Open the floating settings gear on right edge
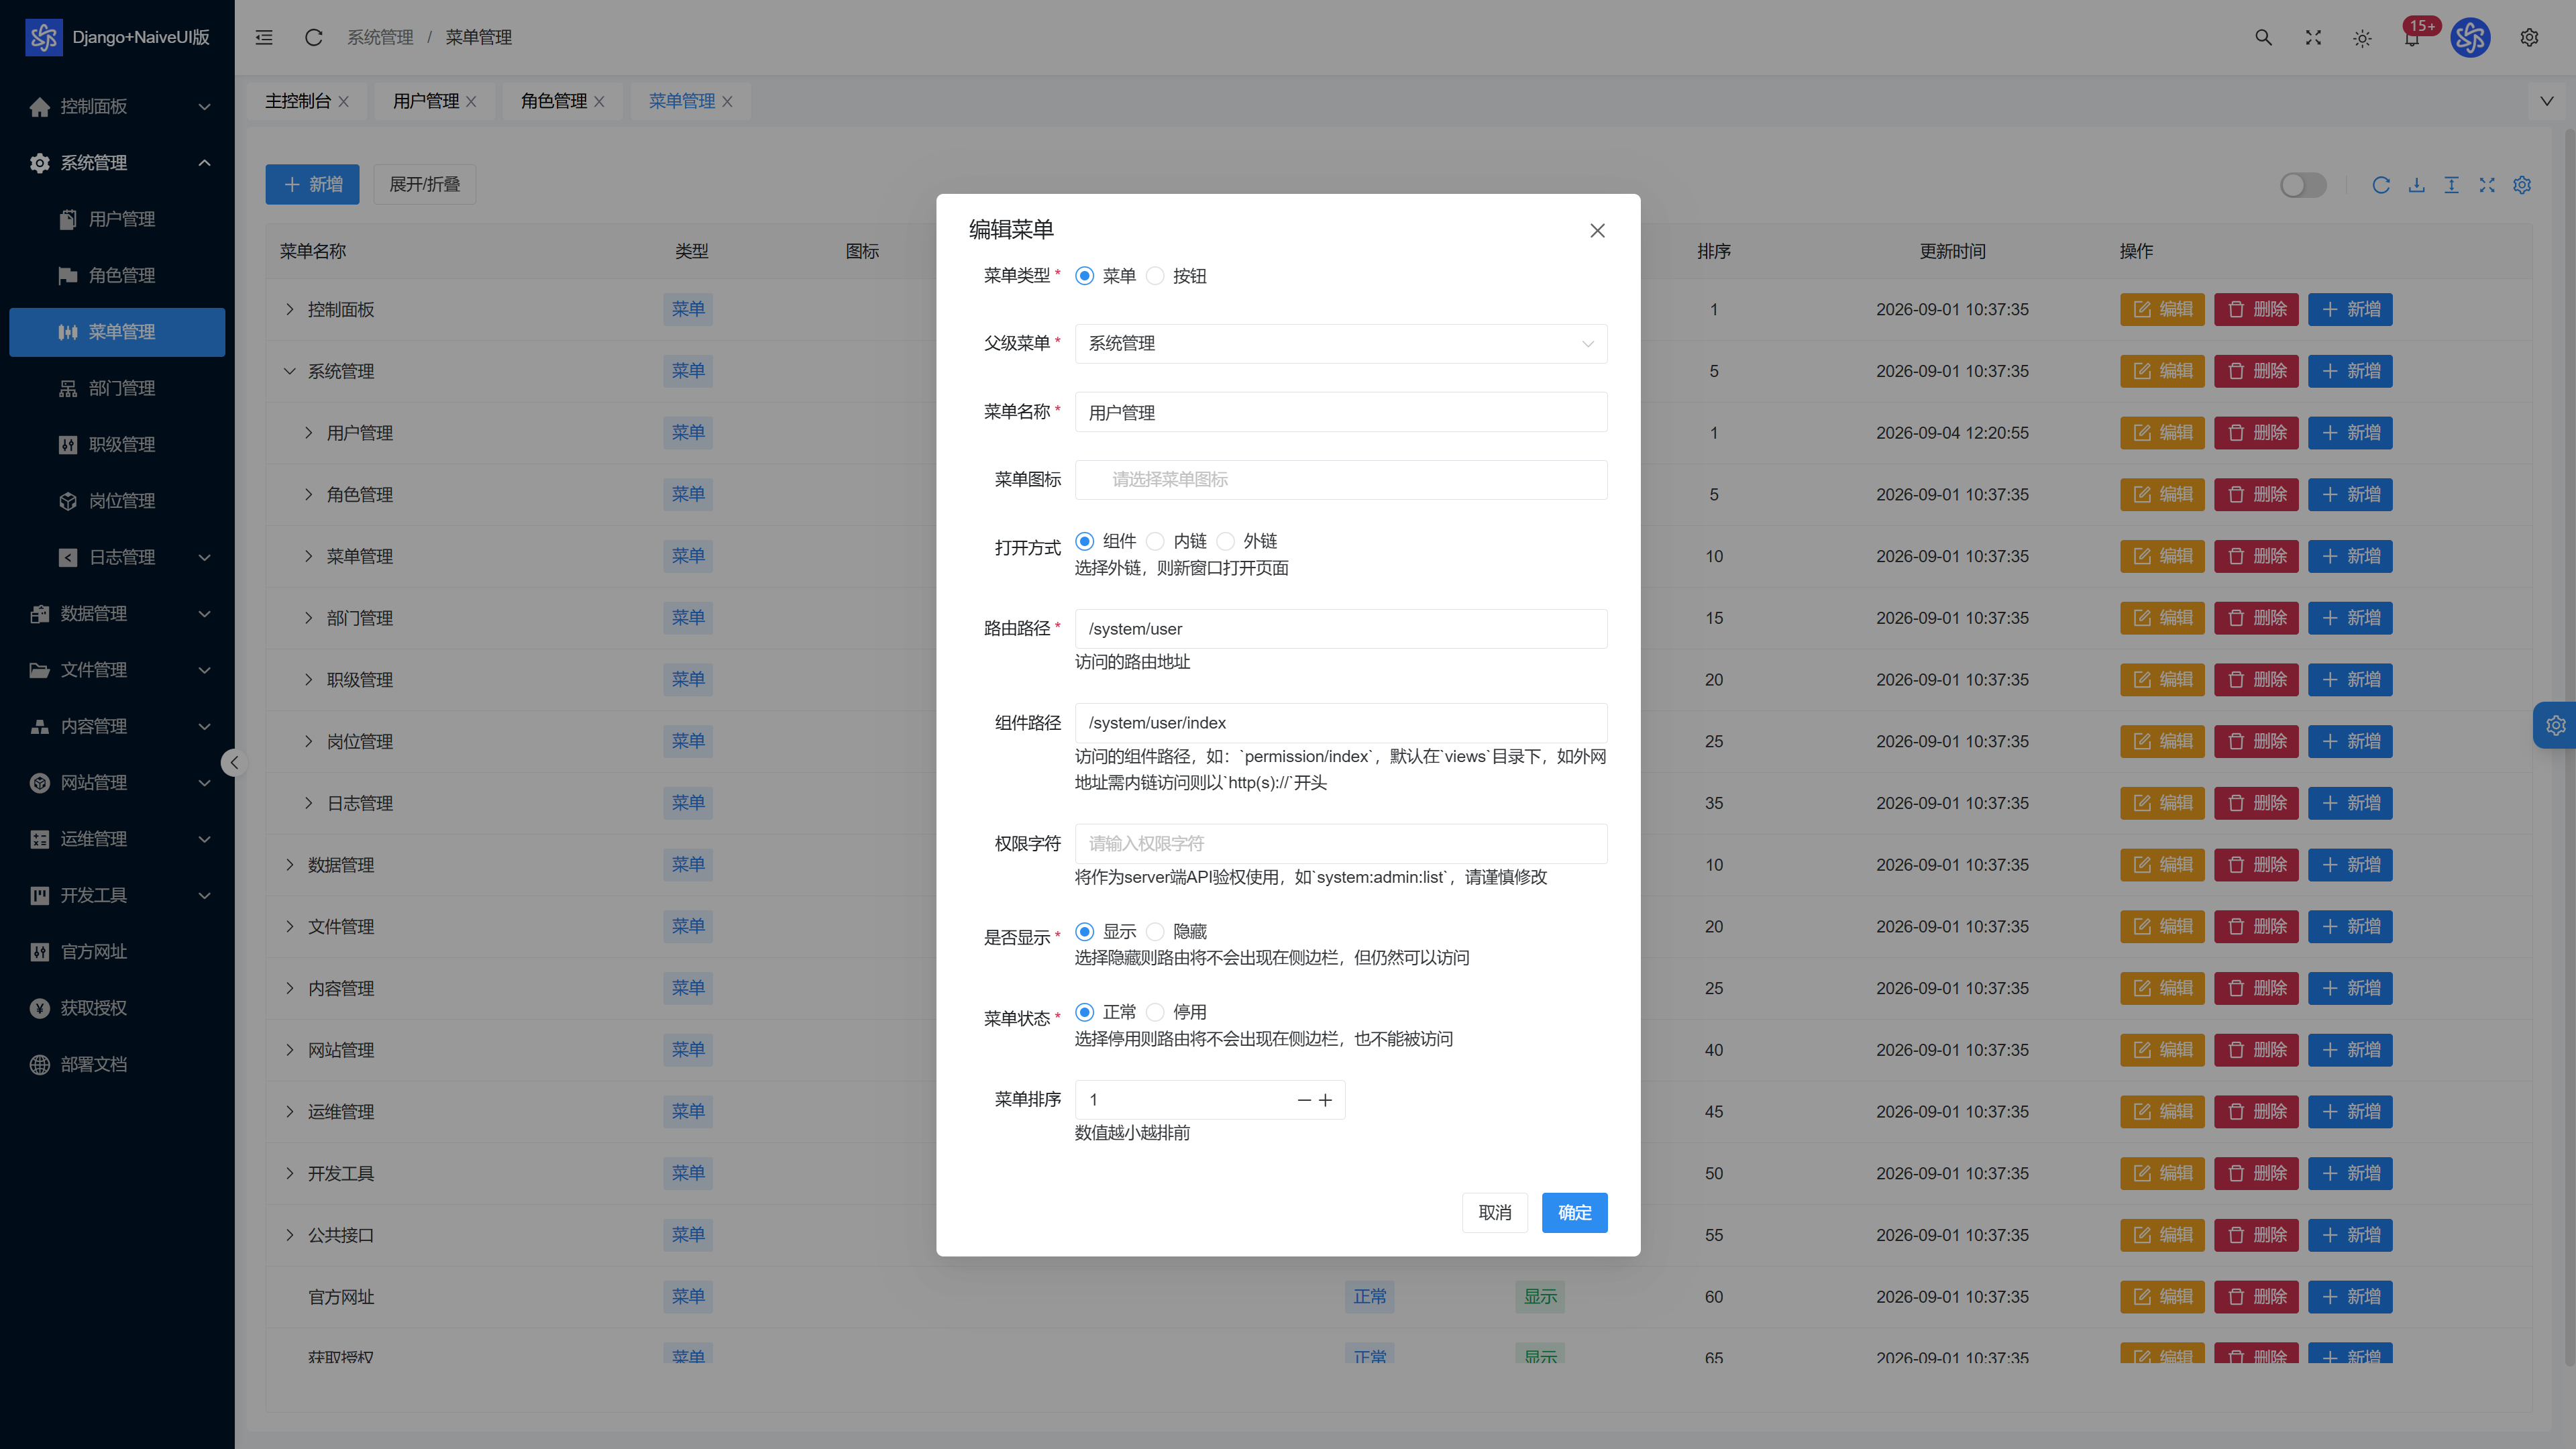Viewport: 2576px width, 1449px height. pyautogui.click(x=2555, y=725)
